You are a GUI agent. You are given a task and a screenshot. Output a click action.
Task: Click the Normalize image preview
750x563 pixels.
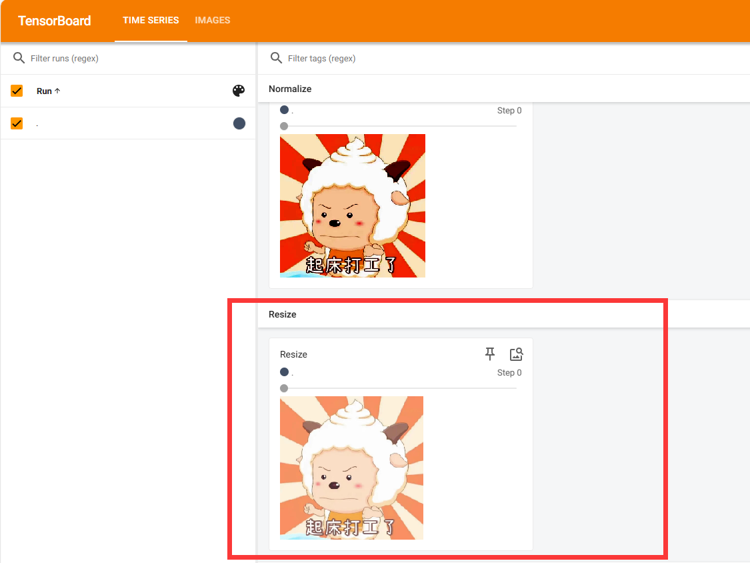pos(353,206)
